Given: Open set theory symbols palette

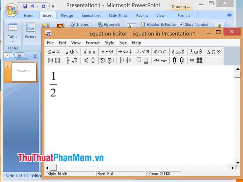Looking at the screenshot, I should 160,52.
